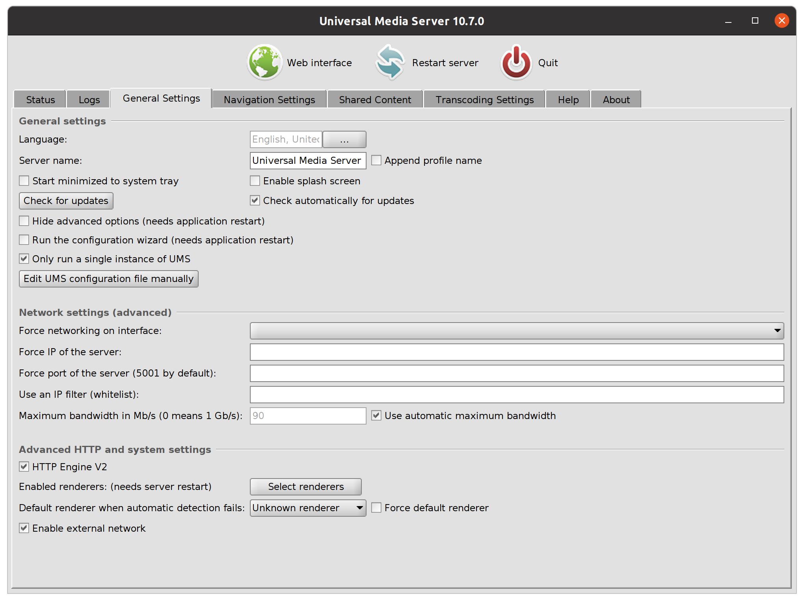Click the Select renderers button
This screenshot has width=804, height=601.
[305, 486]
